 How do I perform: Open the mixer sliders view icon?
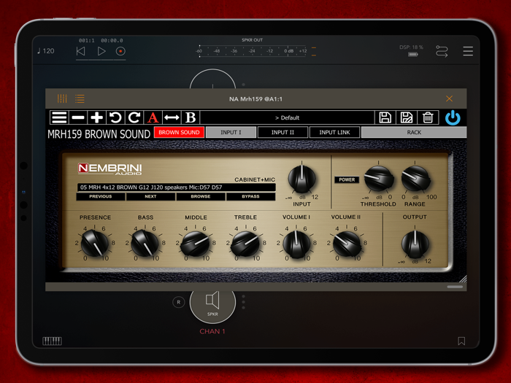click(x=62, y=98)
